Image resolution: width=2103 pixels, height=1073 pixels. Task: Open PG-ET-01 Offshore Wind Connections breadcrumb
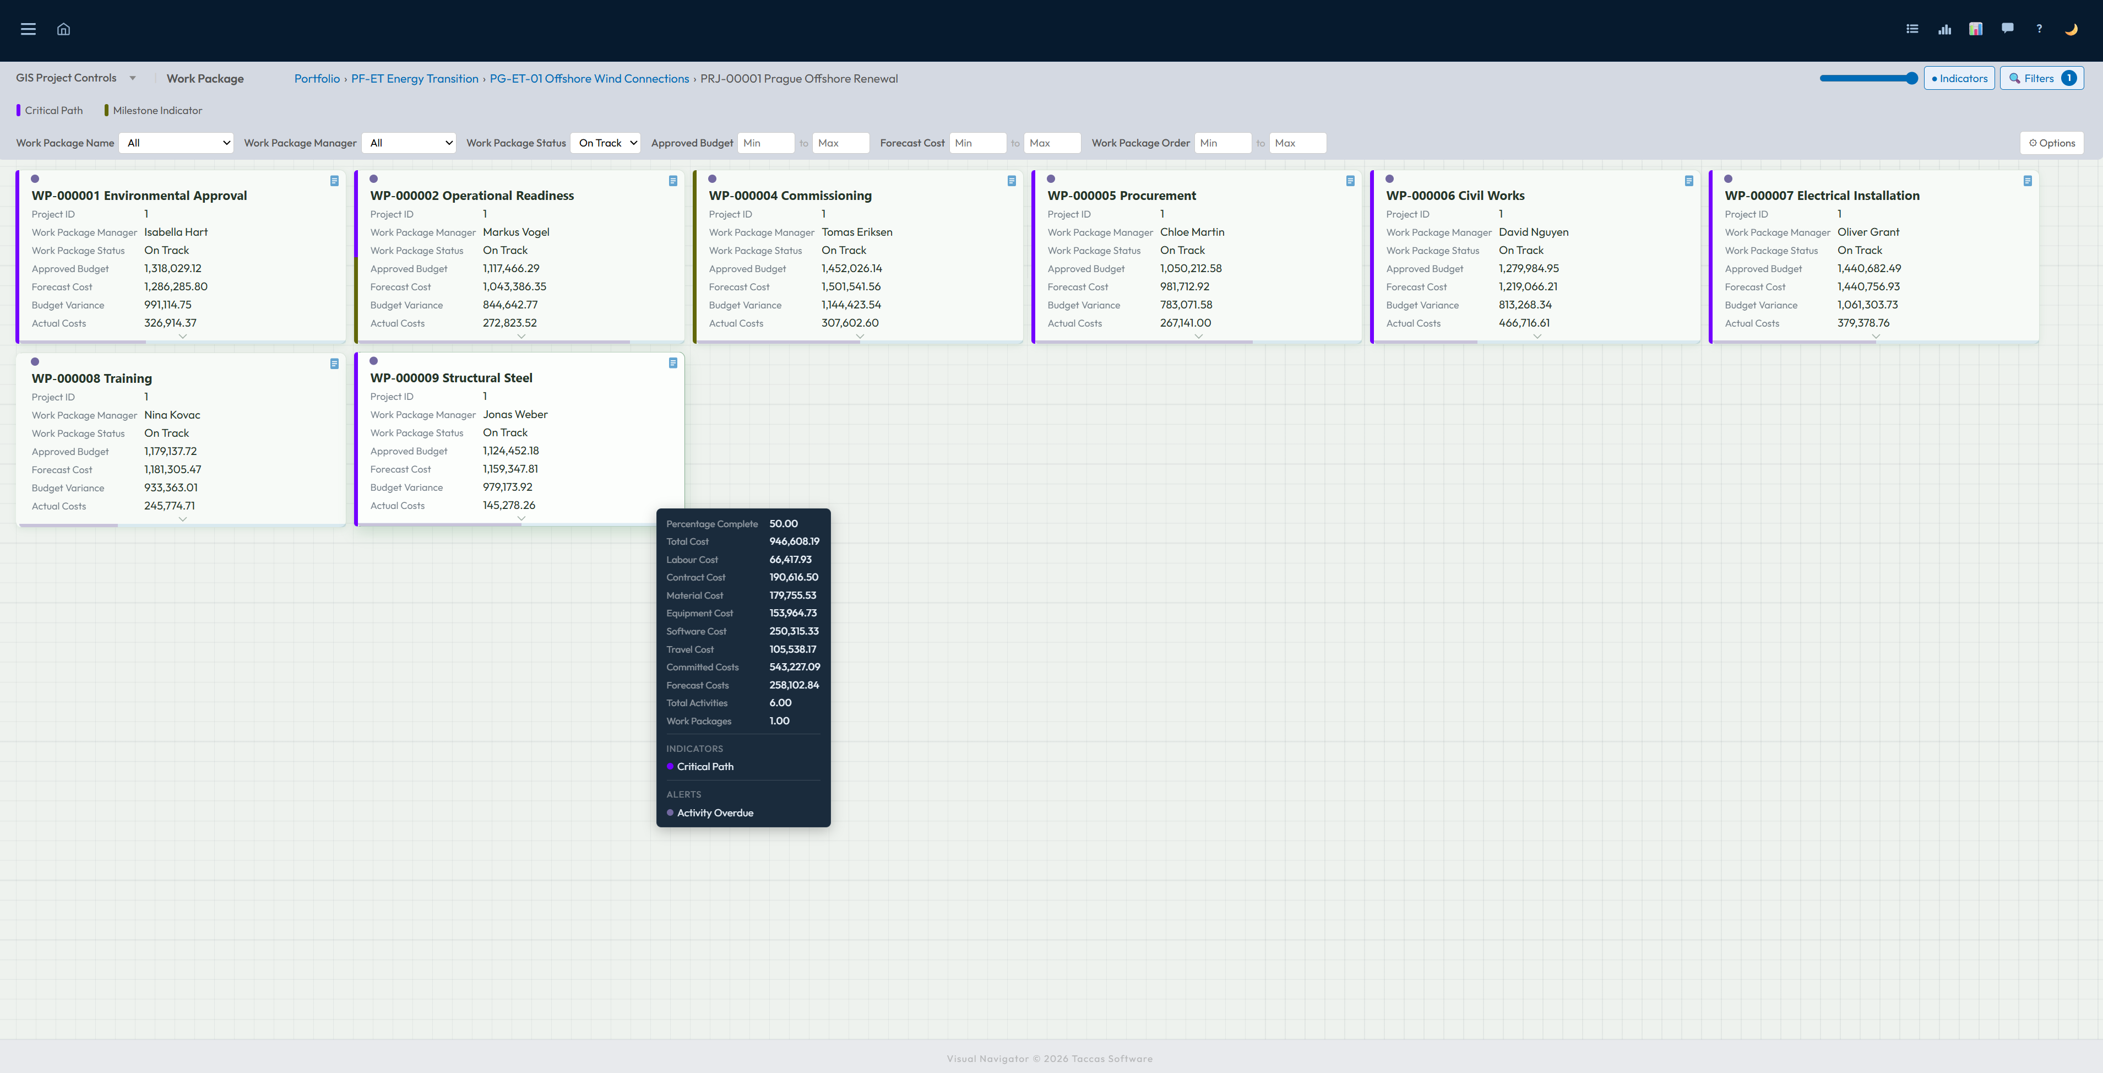(x=589, y=78)
